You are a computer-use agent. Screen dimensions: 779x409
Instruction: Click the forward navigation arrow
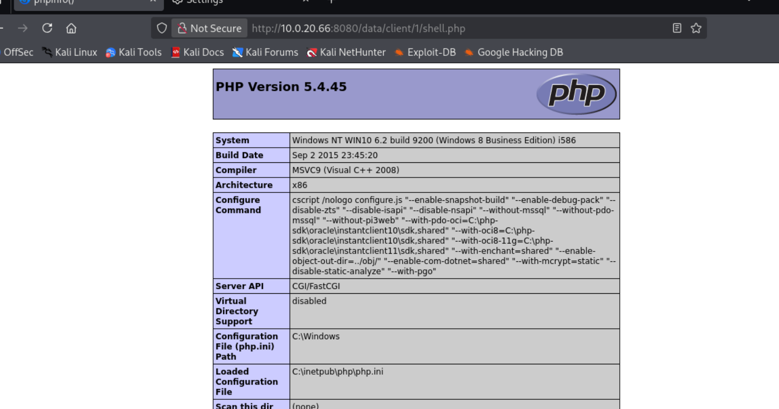pos(23,28)
